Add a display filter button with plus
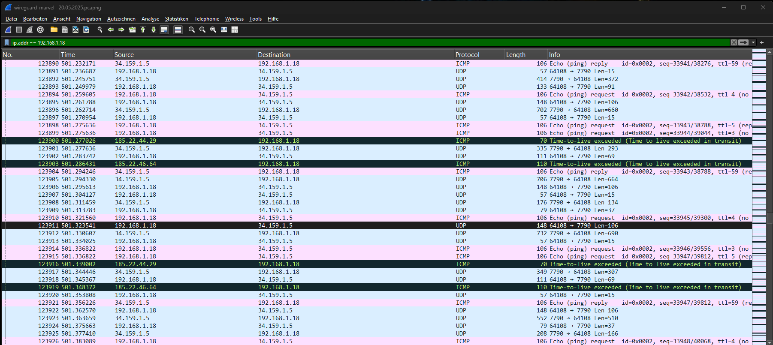The width and height of the screenshot is (773, 345). click(762, 42)
